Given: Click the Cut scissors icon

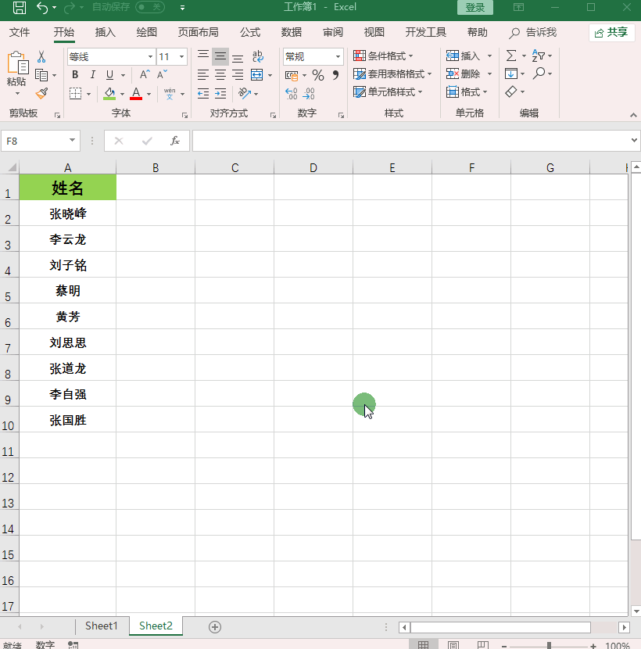Looking at the screenshot, I should 41,57.
